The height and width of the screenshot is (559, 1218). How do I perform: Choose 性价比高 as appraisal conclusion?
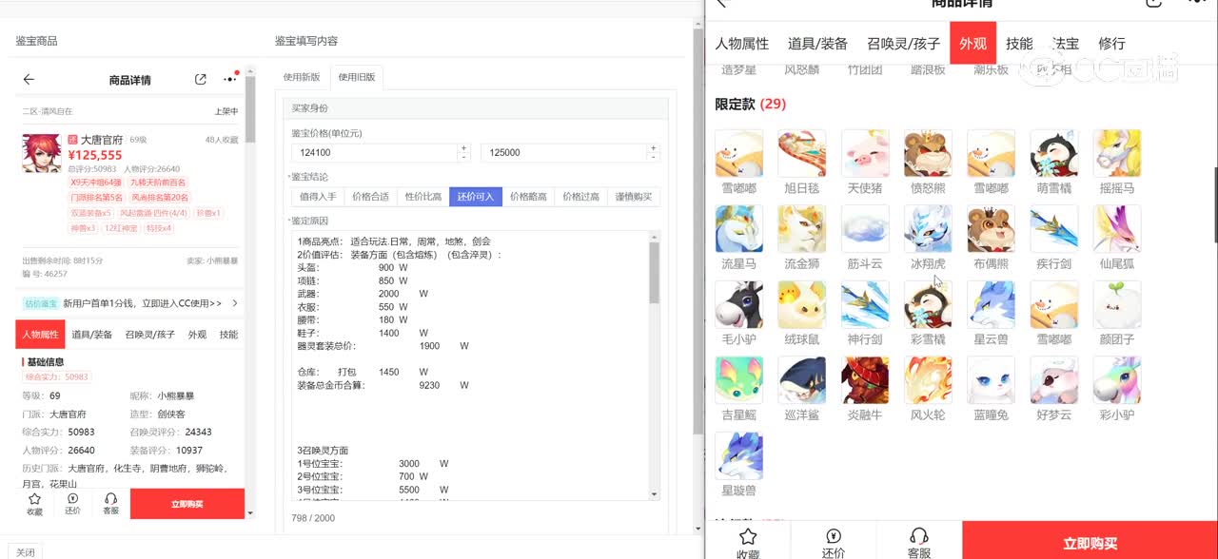coord(423,197)
